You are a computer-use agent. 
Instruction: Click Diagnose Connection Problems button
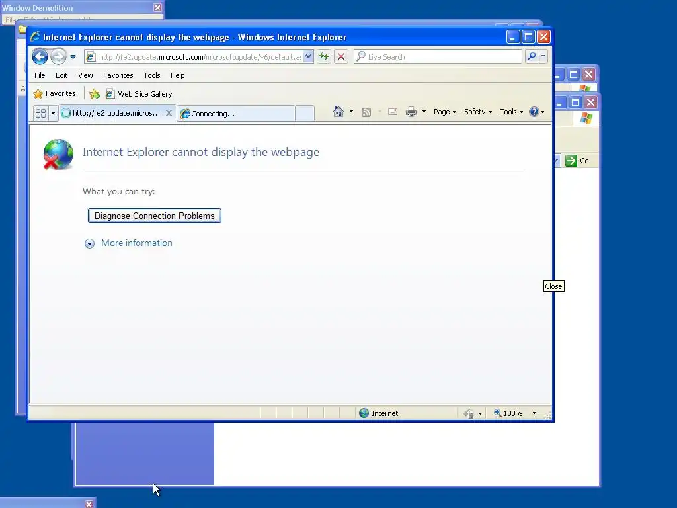155,216
